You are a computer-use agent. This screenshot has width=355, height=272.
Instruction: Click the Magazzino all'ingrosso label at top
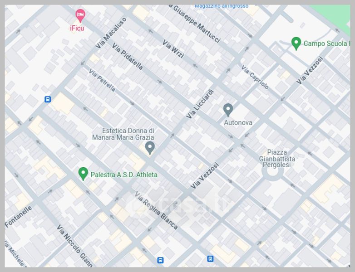pos(222,6)
